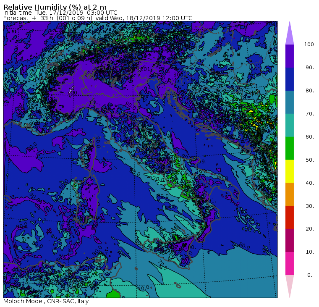
Task: Select the "Initial time Tue, 17/12/2019 03:00 UTC" line
Action: (60, 13)
